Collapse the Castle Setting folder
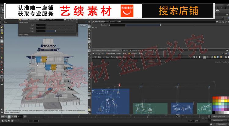The image size is (229, 126). pos(24,22)
